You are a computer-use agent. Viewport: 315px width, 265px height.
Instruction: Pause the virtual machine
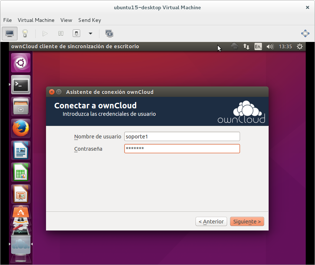point(61,33)
